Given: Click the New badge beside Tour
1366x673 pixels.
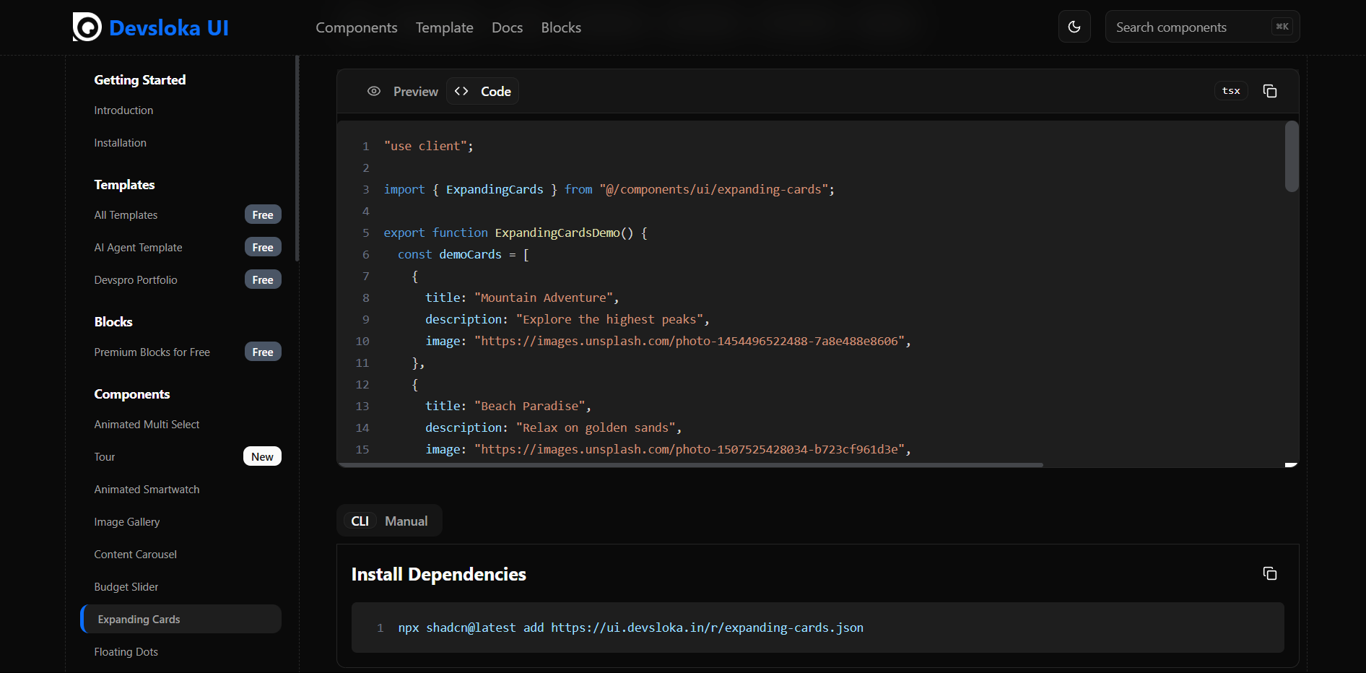Looking at the screenshot, I should pos(262,456).
